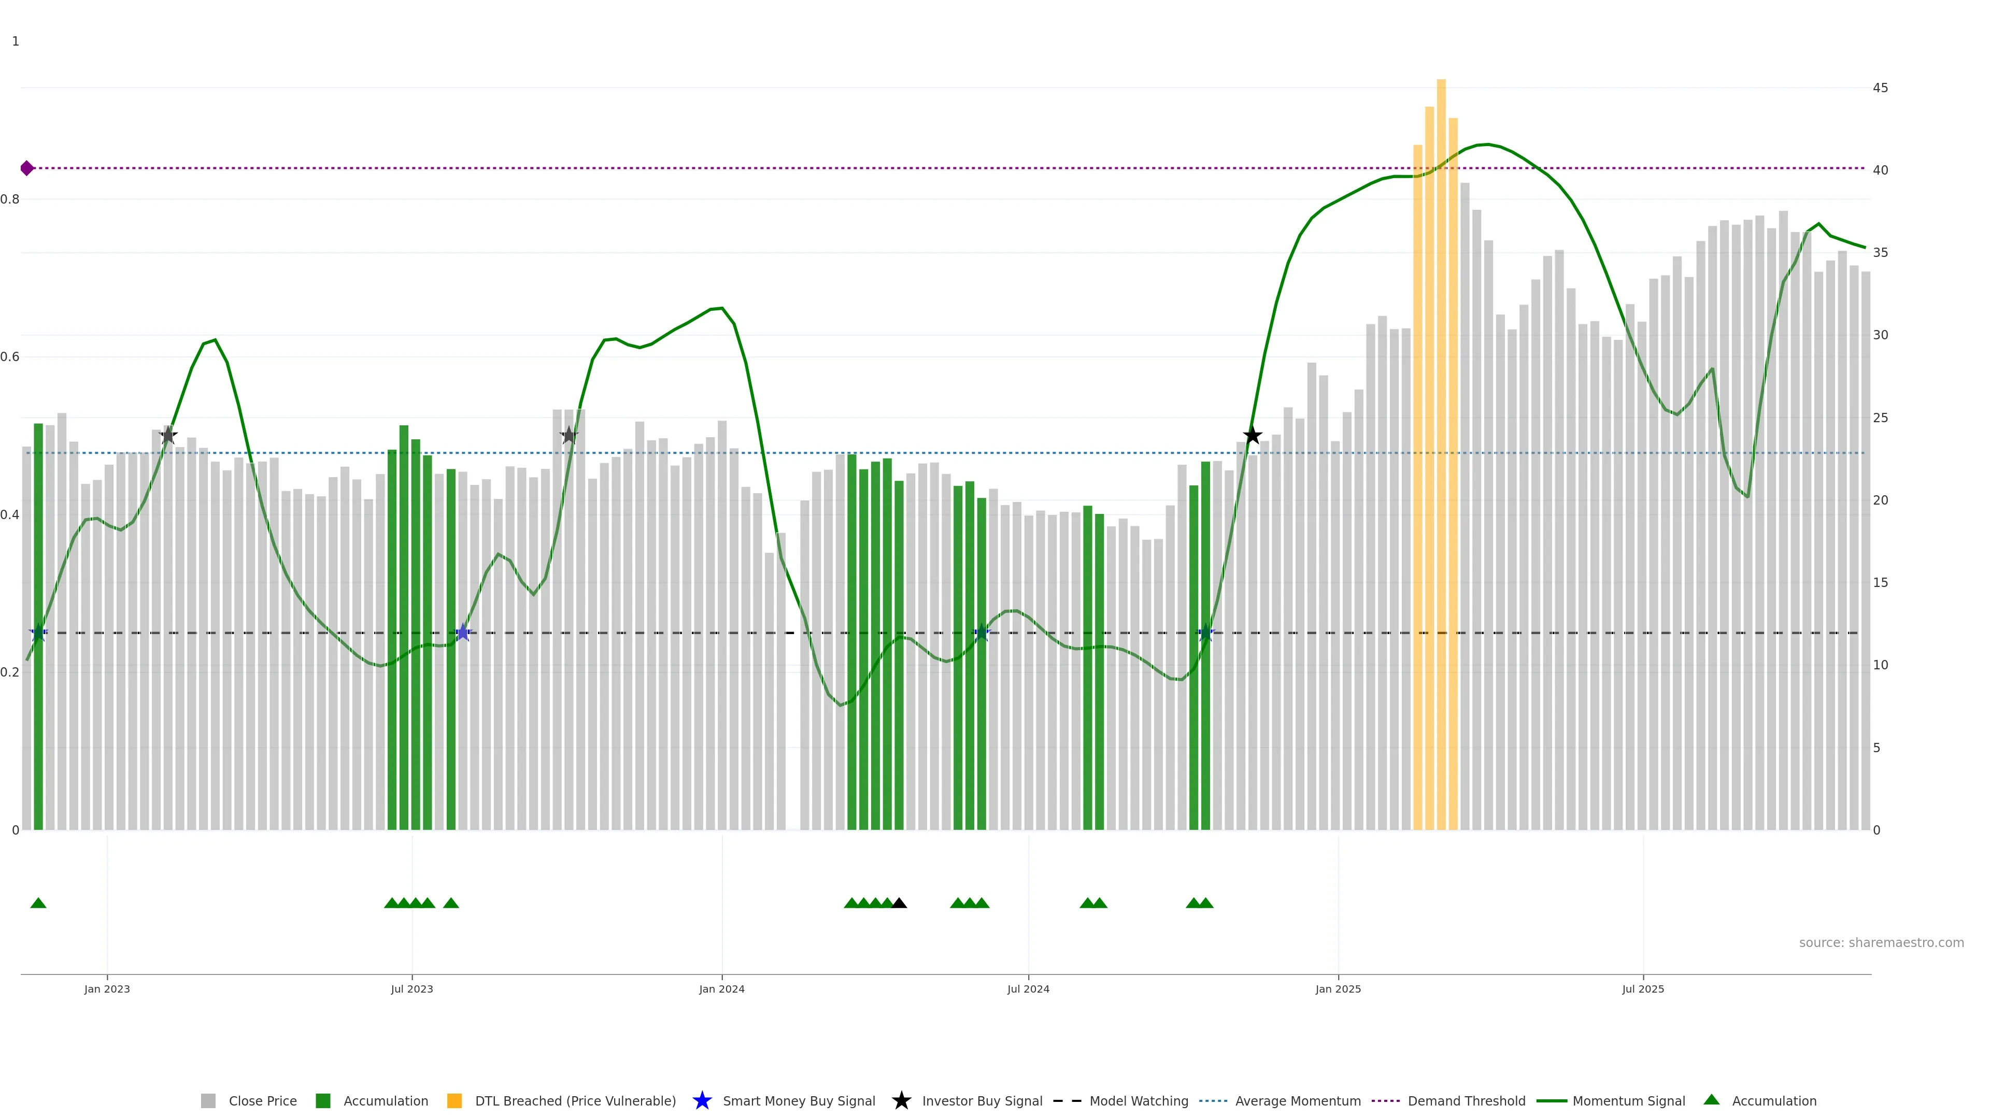Click the purple diamond Demand Threshold marker

point(27,168)
